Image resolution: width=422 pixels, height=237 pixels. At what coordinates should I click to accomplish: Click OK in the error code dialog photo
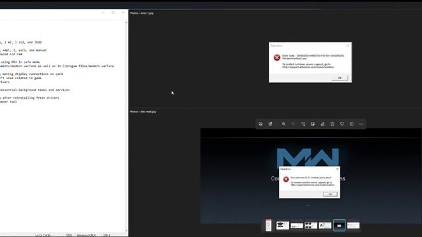tap(340, 78)
